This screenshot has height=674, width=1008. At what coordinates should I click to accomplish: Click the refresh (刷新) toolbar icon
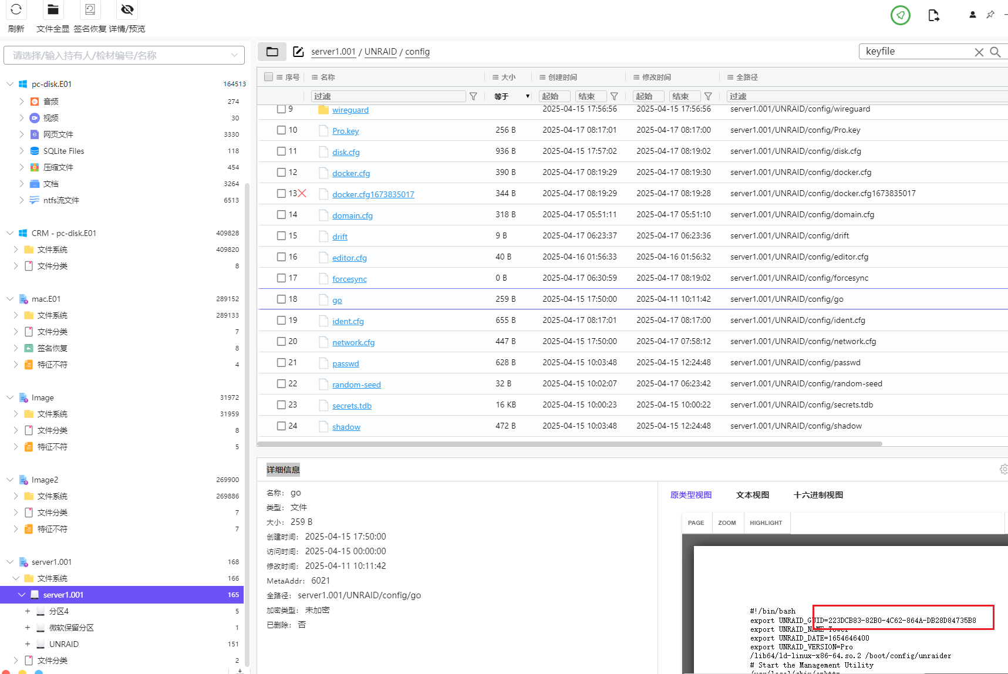(x=16, y=9)
